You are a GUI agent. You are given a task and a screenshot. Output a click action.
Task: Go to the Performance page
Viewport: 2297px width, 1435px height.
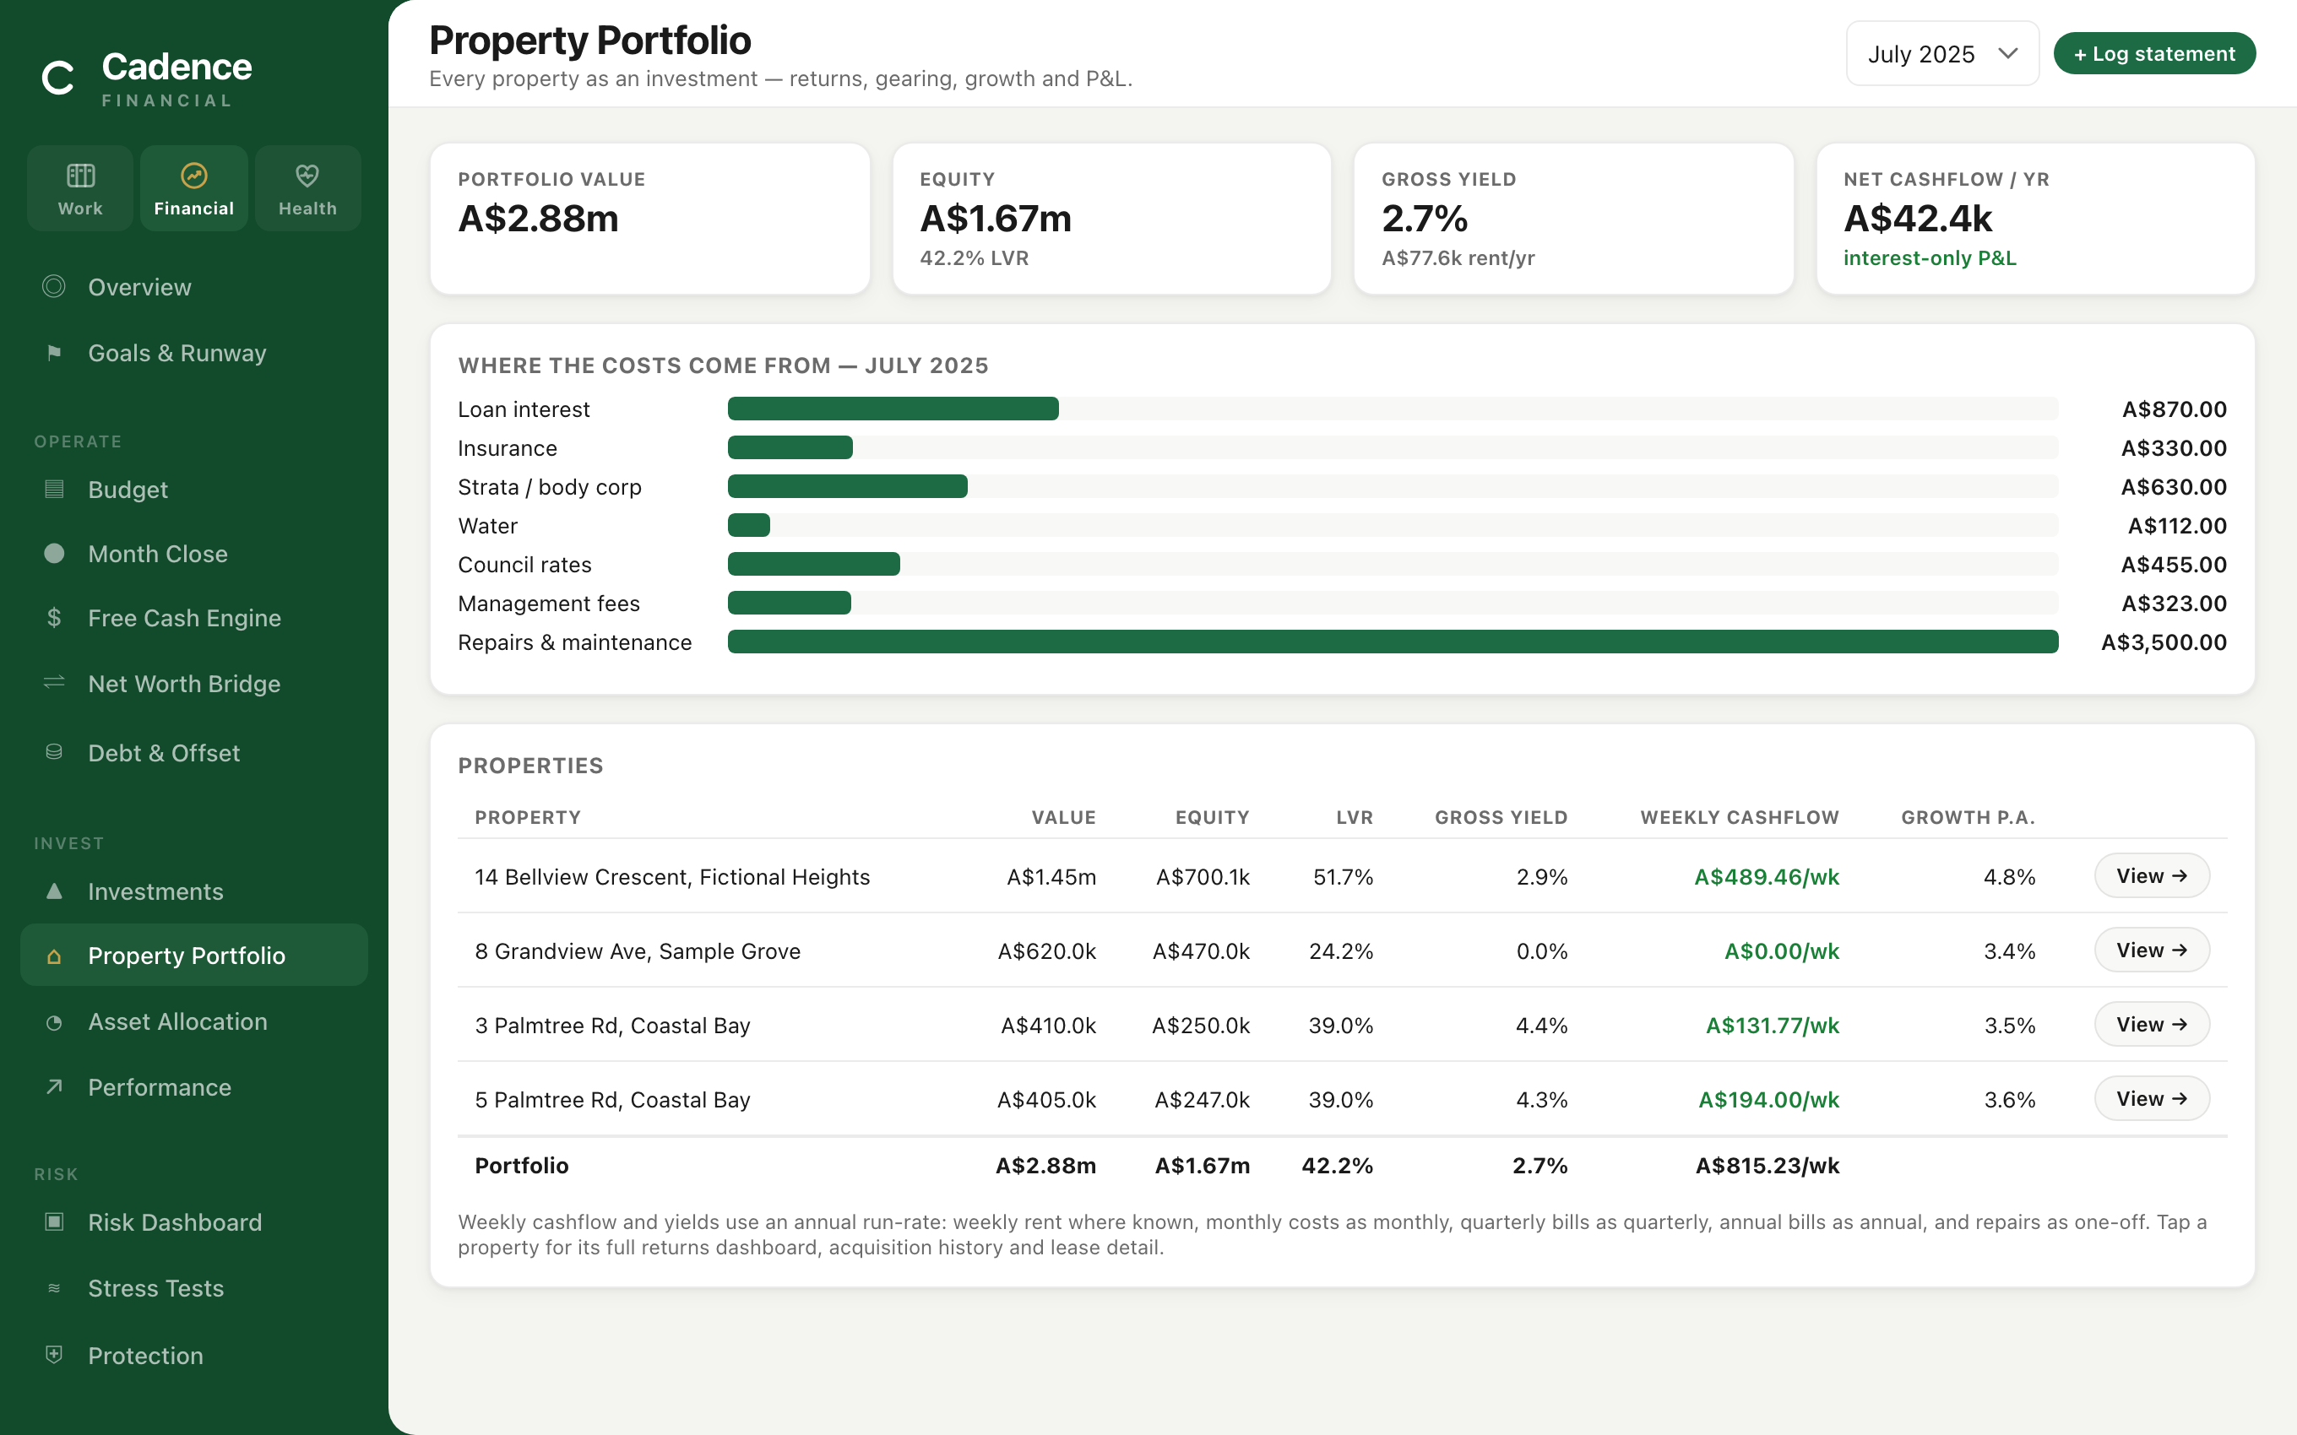(193, 1086)
